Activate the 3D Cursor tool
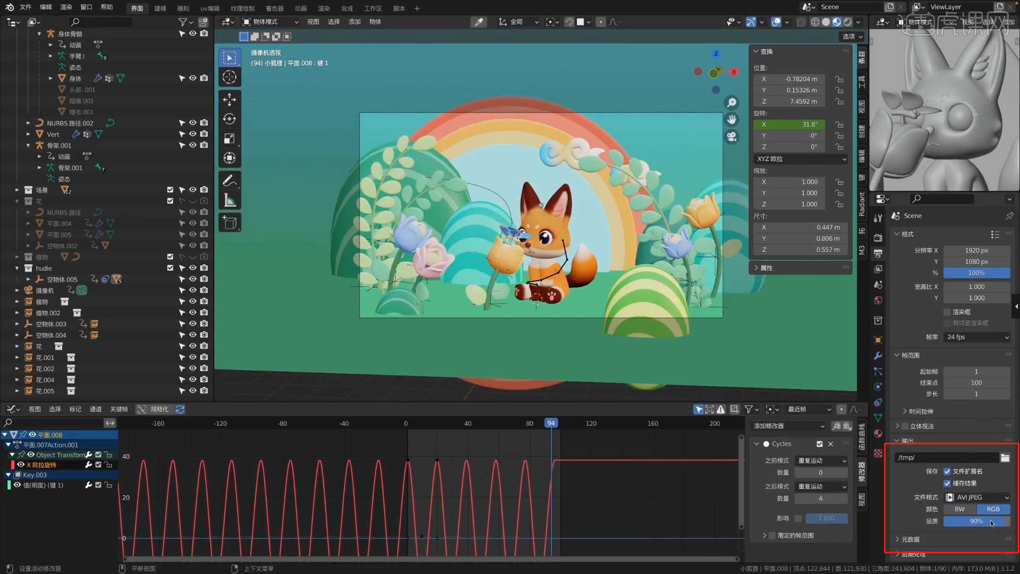1020x574 pixels. 229,77
